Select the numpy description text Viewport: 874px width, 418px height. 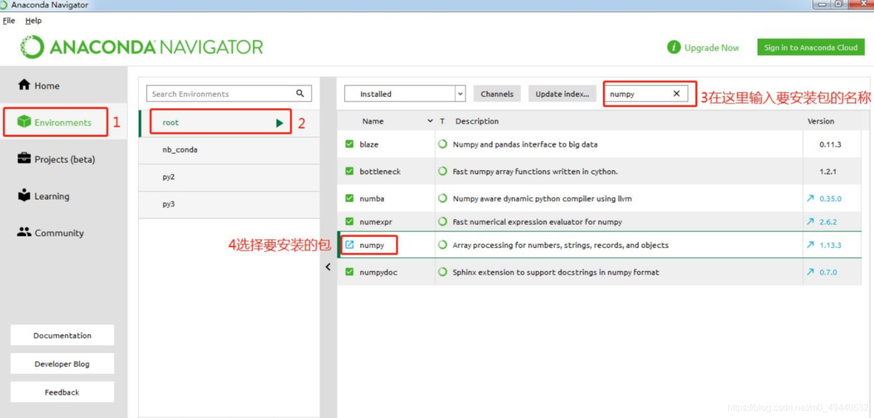pyautogui.click(x=560, y=245)
